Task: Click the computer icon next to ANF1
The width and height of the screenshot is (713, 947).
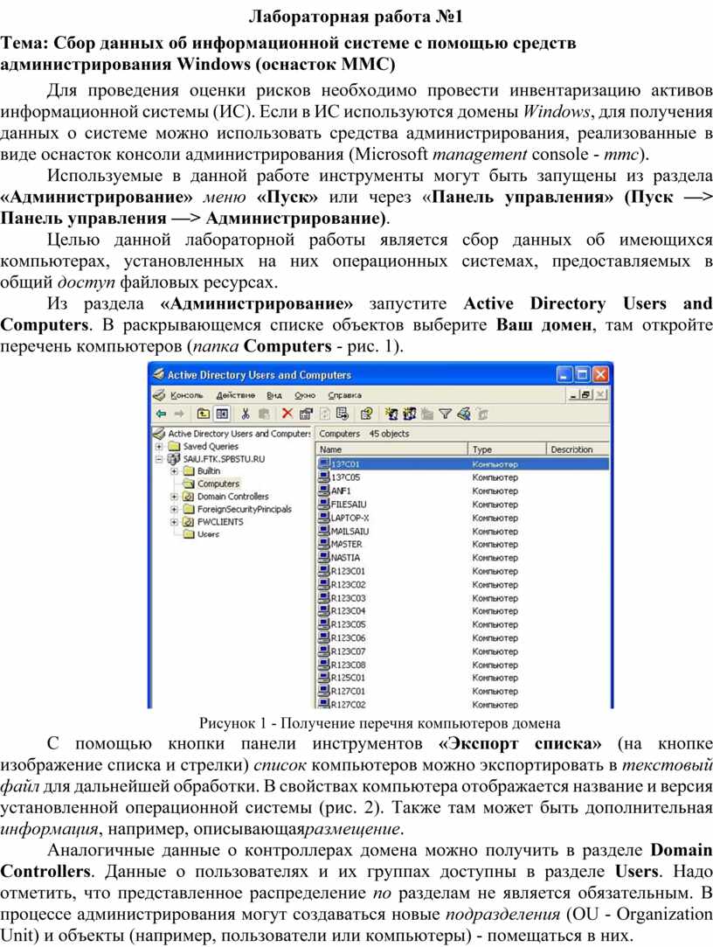Action: 323,491
